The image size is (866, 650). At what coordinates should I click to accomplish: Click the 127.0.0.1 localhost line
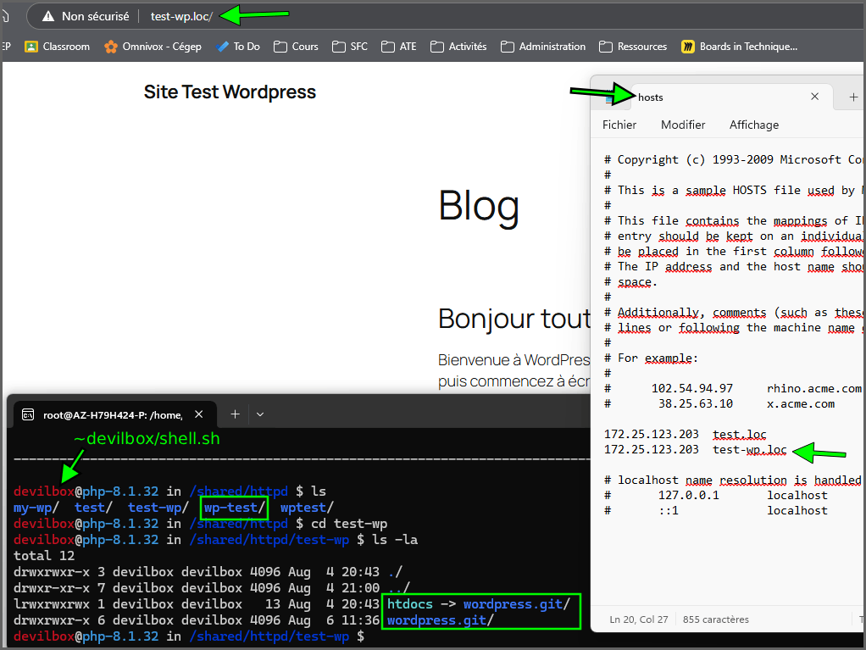716,496
